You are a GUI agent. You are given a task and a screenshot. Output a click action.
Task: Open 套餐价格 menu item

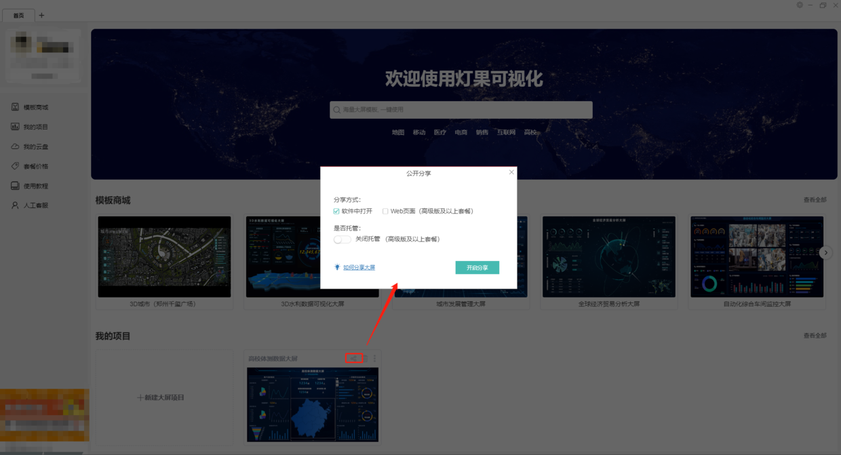(x=36, y=166)
